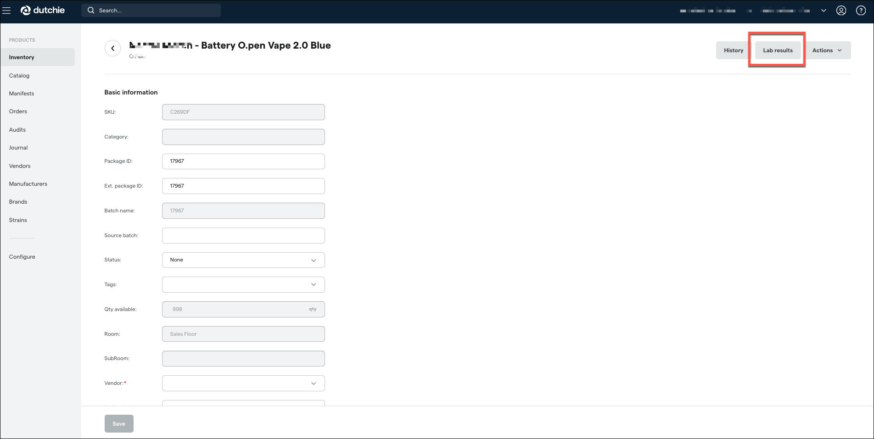Go to Orders in the sidebar
Screen dimensions: 874x439
tap(18, 111)
